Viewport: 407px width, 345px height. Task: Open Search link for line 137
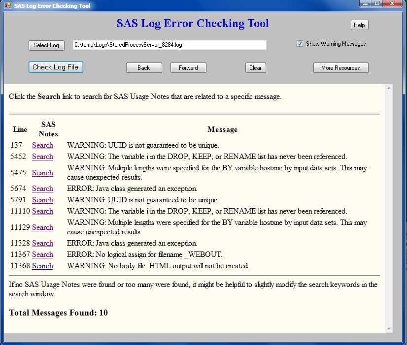tap(42, 145)
